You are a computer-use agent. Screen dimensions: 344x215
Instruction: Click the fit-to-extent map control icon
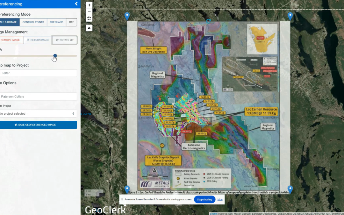click(89, 18)
